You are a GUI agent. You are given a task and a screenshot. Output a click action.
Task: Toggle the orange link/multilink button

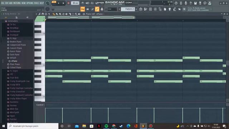coord(97,9)
